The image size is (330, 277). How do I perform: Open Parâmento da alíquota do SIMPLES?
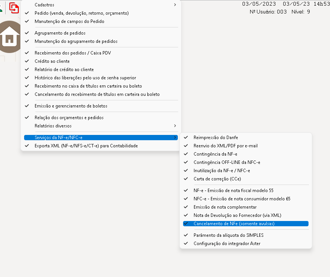pos(228,235)
